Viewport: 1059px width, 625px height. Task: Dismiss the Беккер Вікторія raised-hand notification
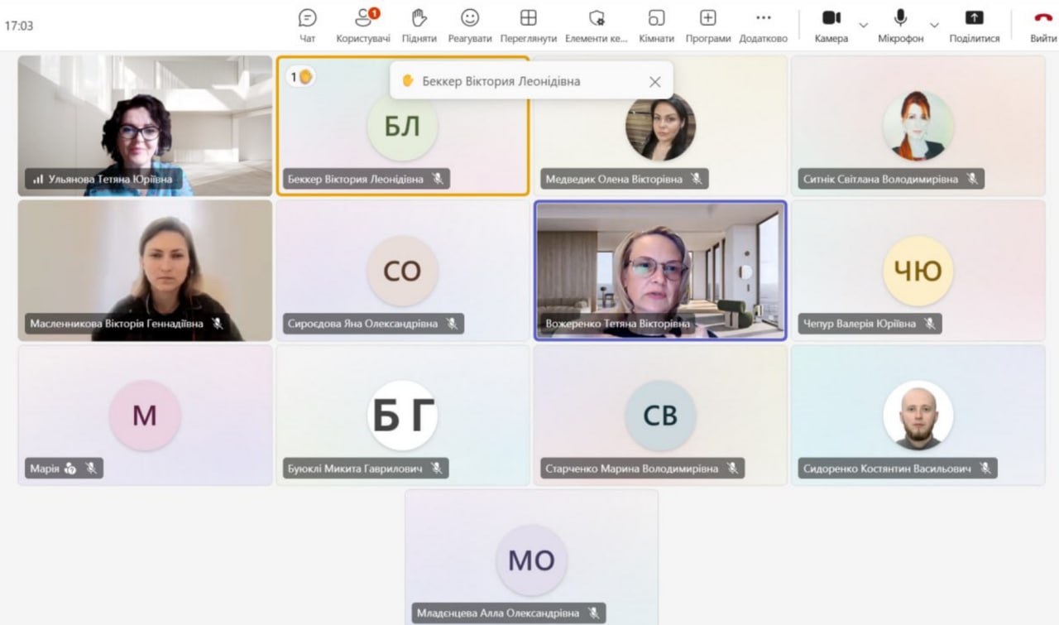pyautogui.click(x=655, y=81)
